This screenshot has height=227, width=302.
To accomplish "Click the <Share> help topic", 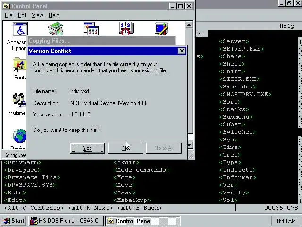I will (232, 56).
